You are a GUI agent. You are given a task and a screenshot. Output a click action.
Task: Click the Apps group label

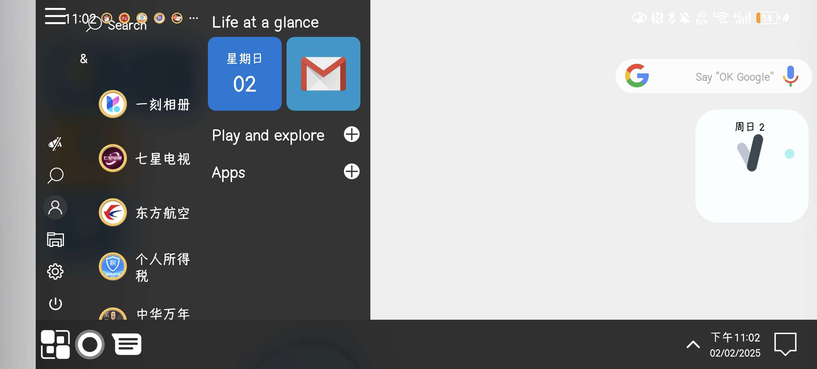(x=228, y=173)
